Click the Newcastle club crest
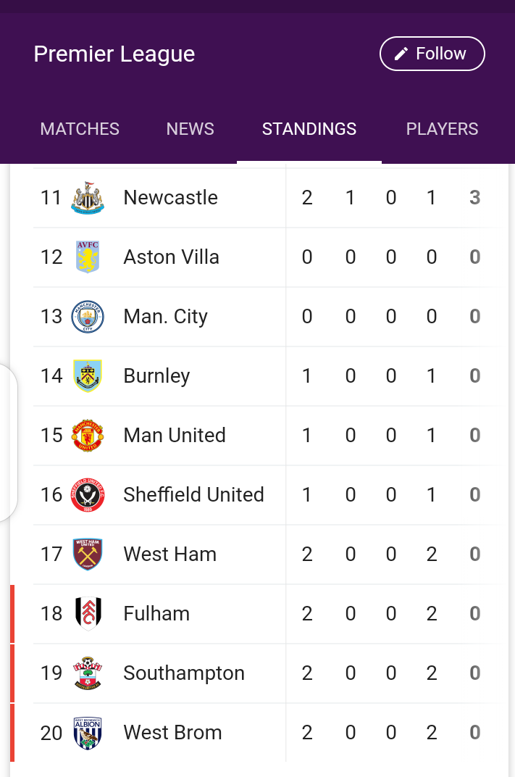 click(88, 198)
